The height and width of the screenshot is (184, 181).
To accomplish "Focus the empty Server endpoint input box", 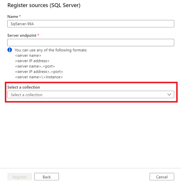I will [91, 43].
